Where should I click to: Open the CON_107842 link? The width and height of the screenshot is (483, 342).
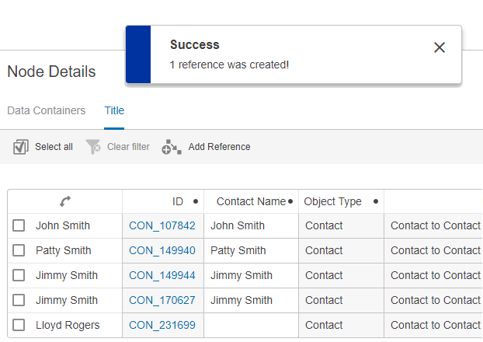tap(162, 226)
